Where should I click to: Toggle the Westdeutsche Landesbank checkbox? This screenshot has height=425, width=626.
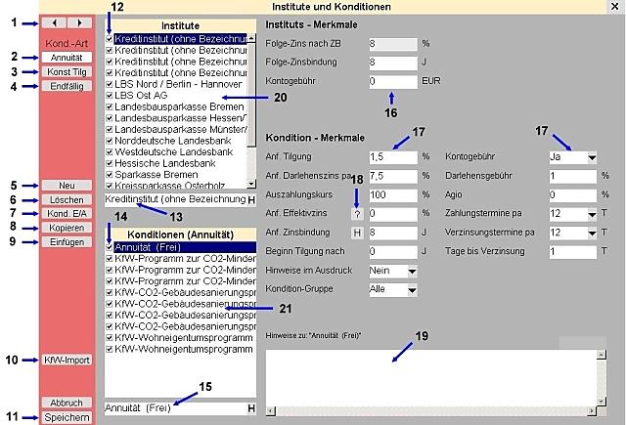coord(110,151)
